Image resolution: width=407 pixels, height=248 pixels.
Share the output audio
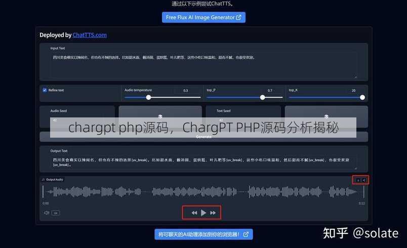click(x=364, y=180)
